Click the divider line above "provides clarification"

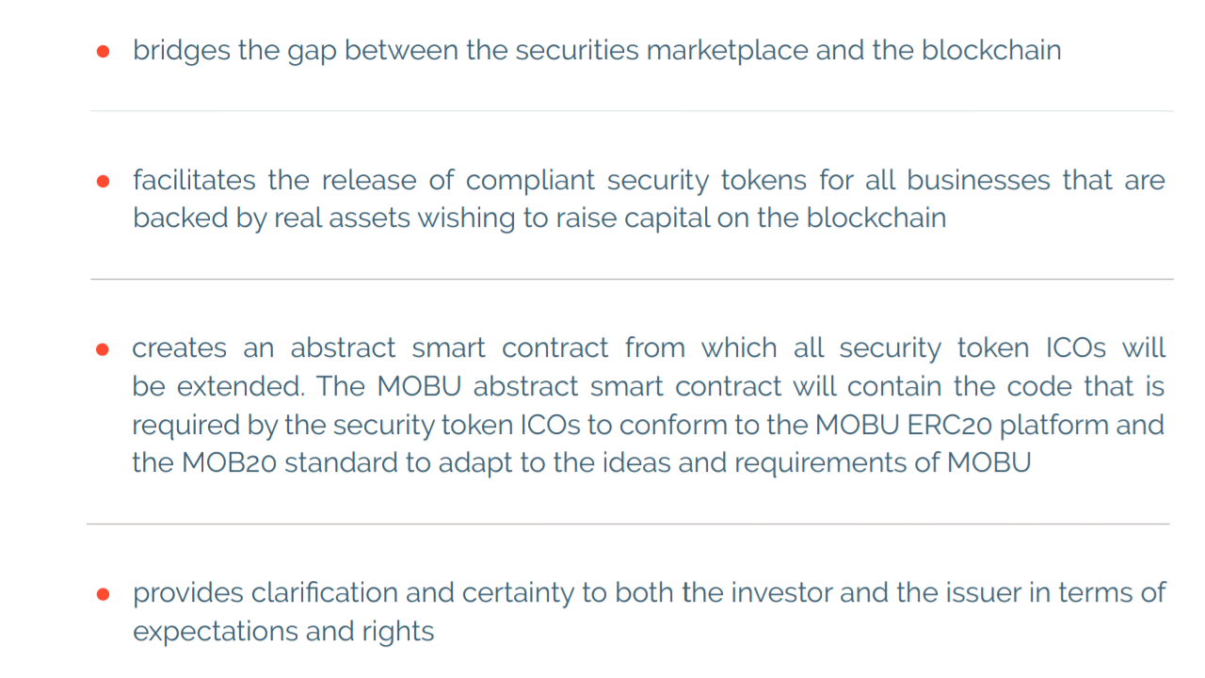point(628,524)
